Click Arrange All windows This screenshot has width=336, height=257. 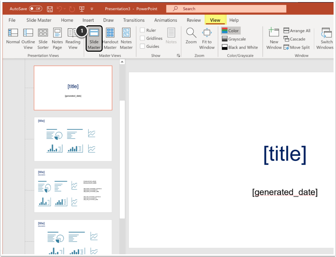(x=297, y=31)
